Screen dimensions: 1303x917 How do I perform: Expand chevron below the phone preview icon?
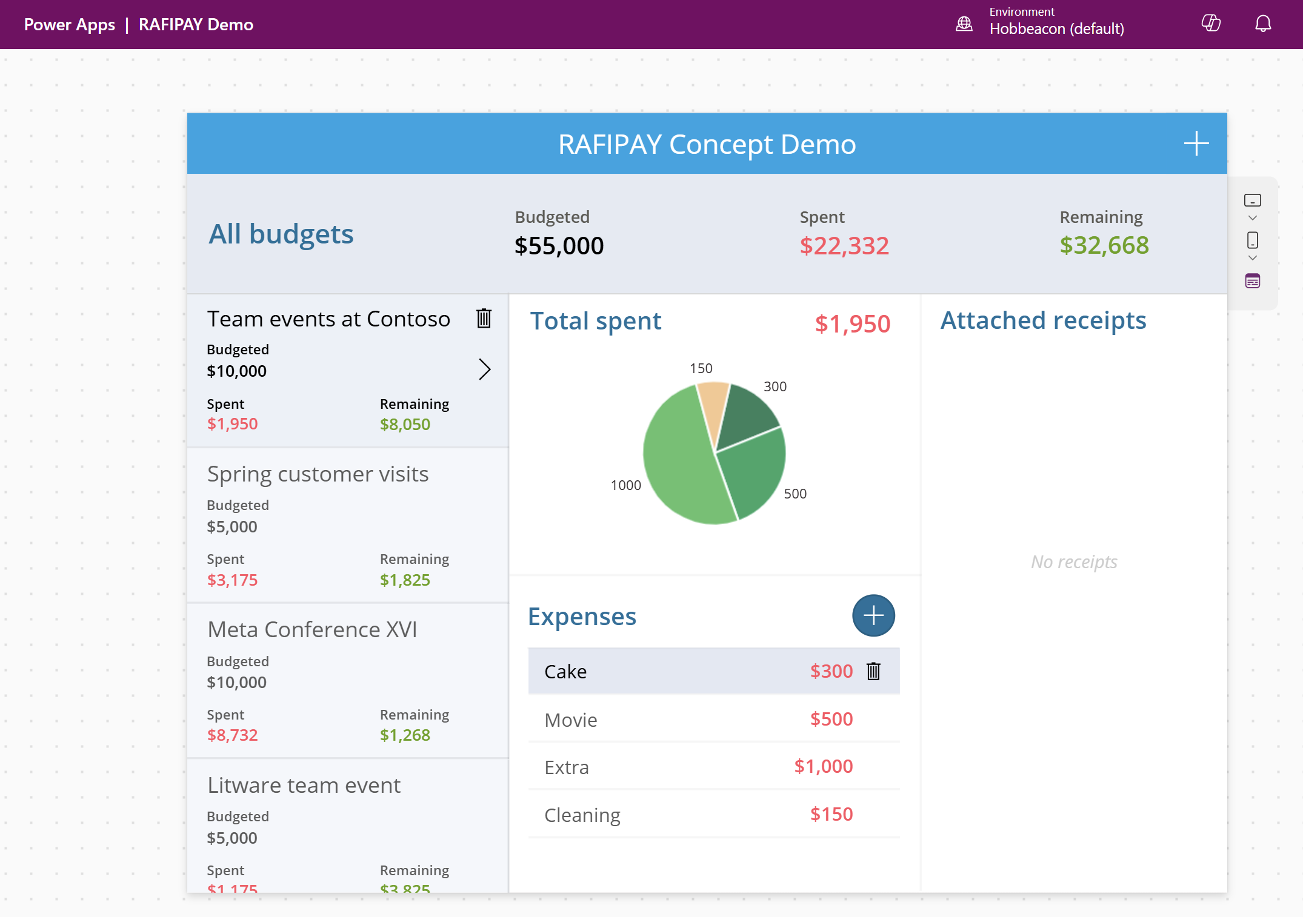(x=1253, y=258)
